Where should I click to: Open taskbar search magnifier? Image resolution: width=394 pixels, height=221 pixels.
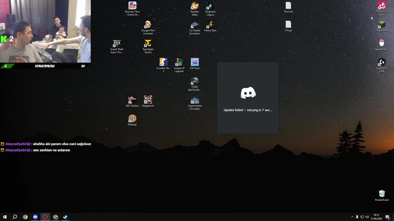[x=15, y=217]
